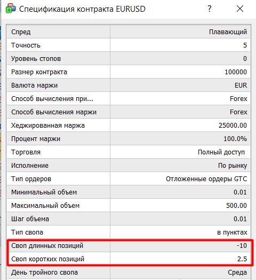Select the Шаг объема row
The height and width of the screenshot is (280, 256).
(x=129, y=219)
